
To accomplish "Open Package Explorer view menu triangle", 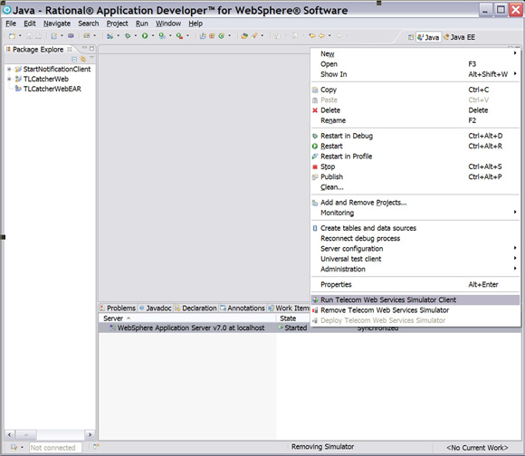I will pos(91,58).
